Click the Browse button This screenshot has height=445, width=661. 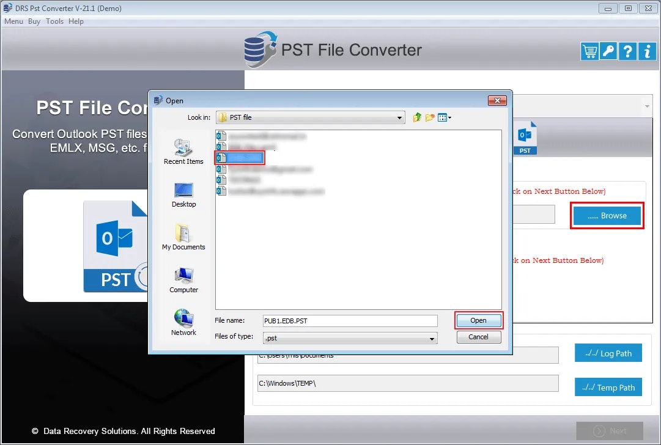tap(607, 215)
